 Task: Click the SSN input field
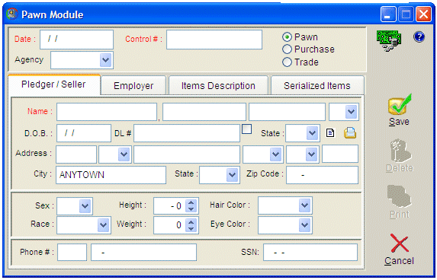310,252
